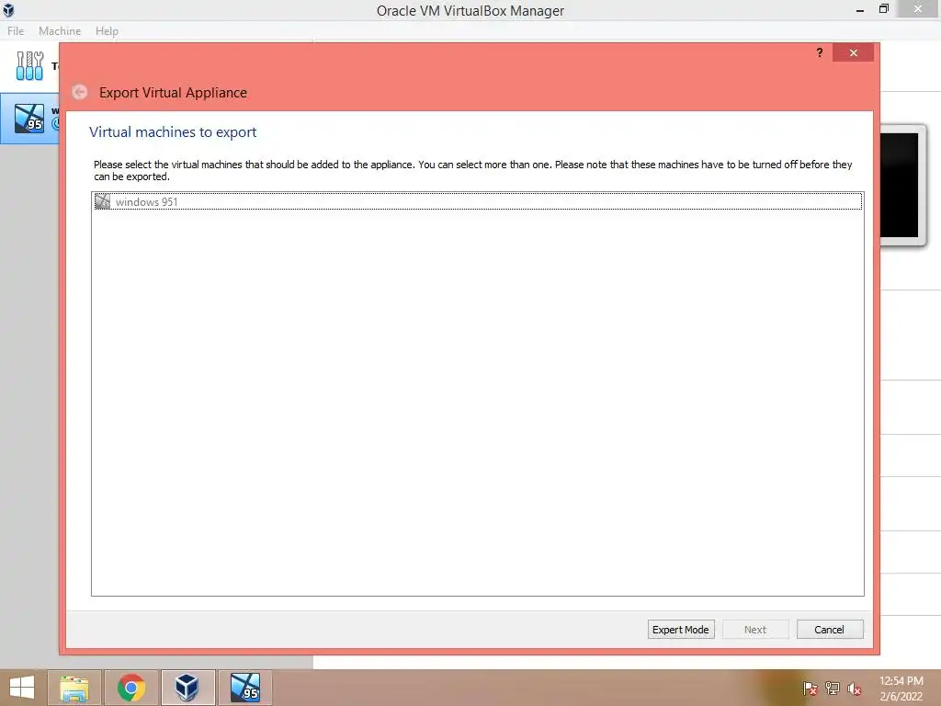Viewport: 941px width, 706px height.
Task: Select the Windows 95 VM in the sidebar
Action: 30,119
